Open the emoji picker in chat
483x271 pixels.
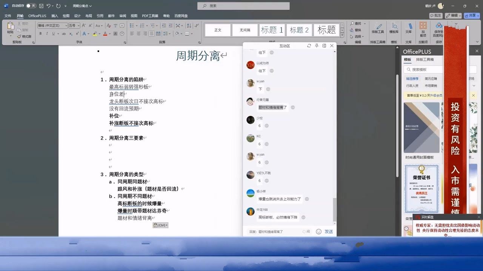pyautogui.click(x=318, y=231)
